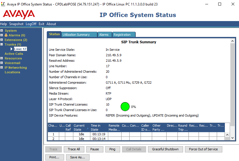239x161 pixels.
Task: Select Resources tree item
Action: pos(13,58)
